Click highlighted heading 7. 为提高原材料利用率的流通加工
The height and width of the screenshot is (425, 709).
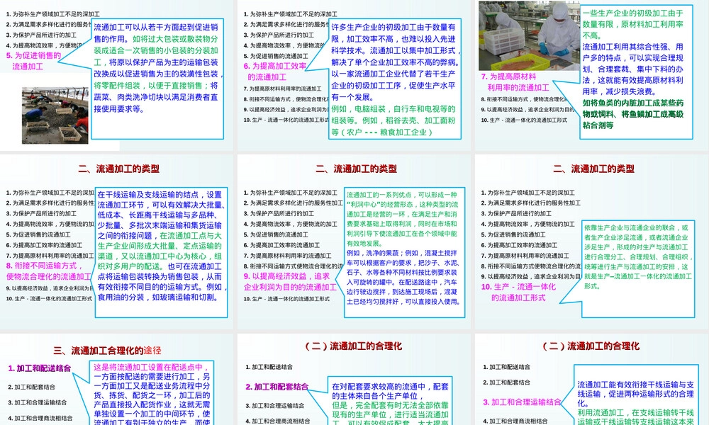coord(515,82)
